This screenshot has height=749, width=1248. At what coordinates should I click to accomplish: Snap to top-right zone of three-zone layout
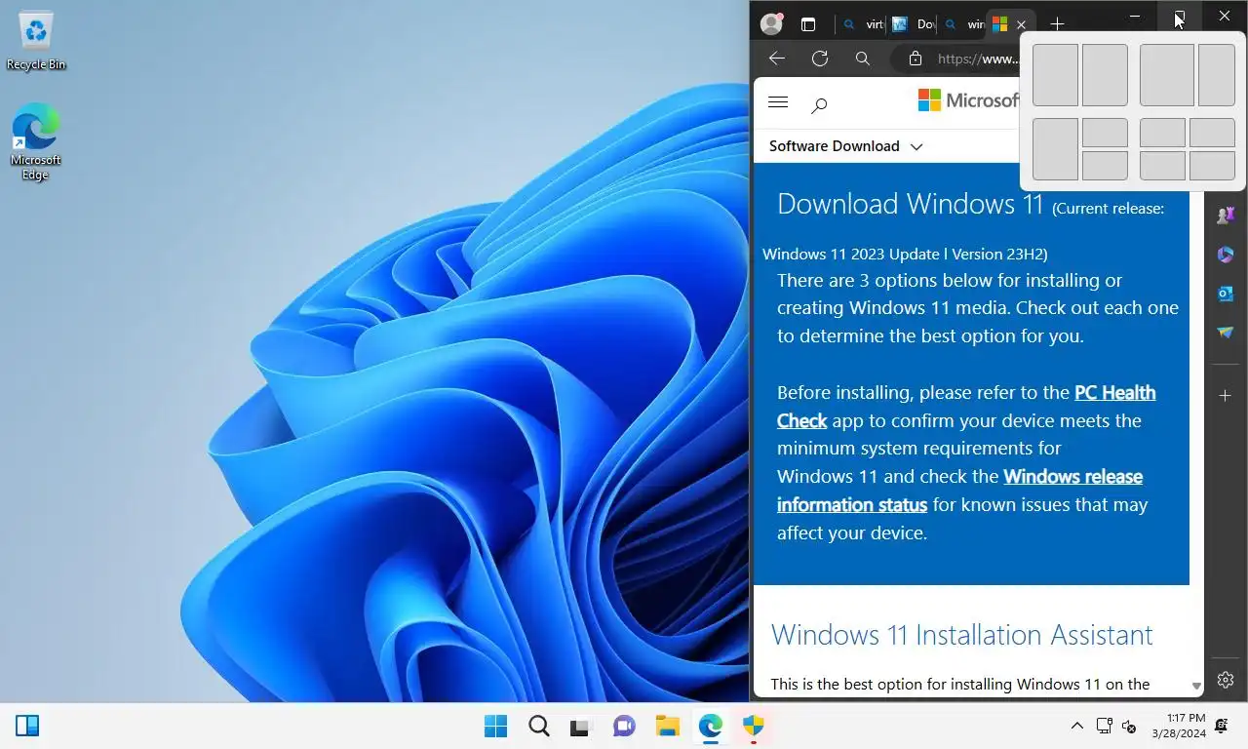click(x=1105, y=133)
